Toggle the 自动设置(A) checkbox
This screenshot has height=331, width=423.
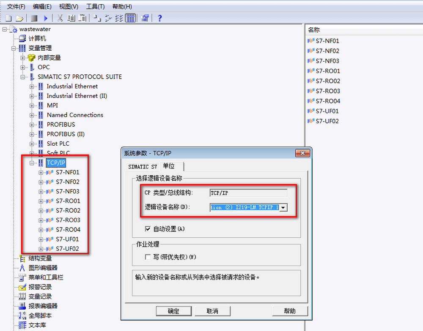coord(148,229)
